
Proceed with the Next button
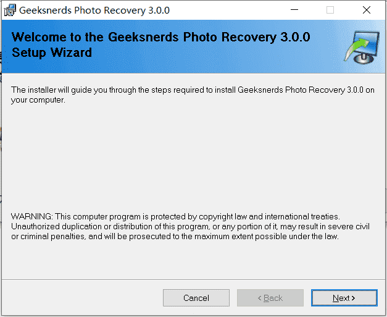(344, 298)
